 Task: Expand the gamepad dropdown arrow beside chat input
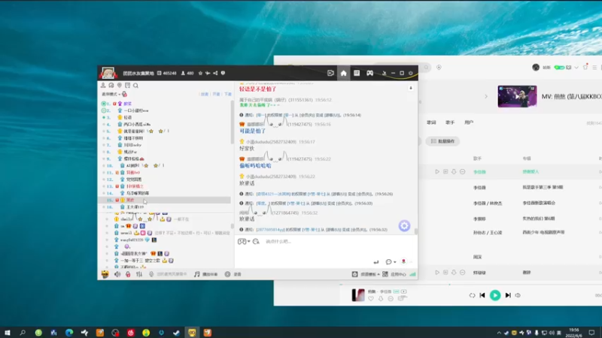(x=249, y=241)
